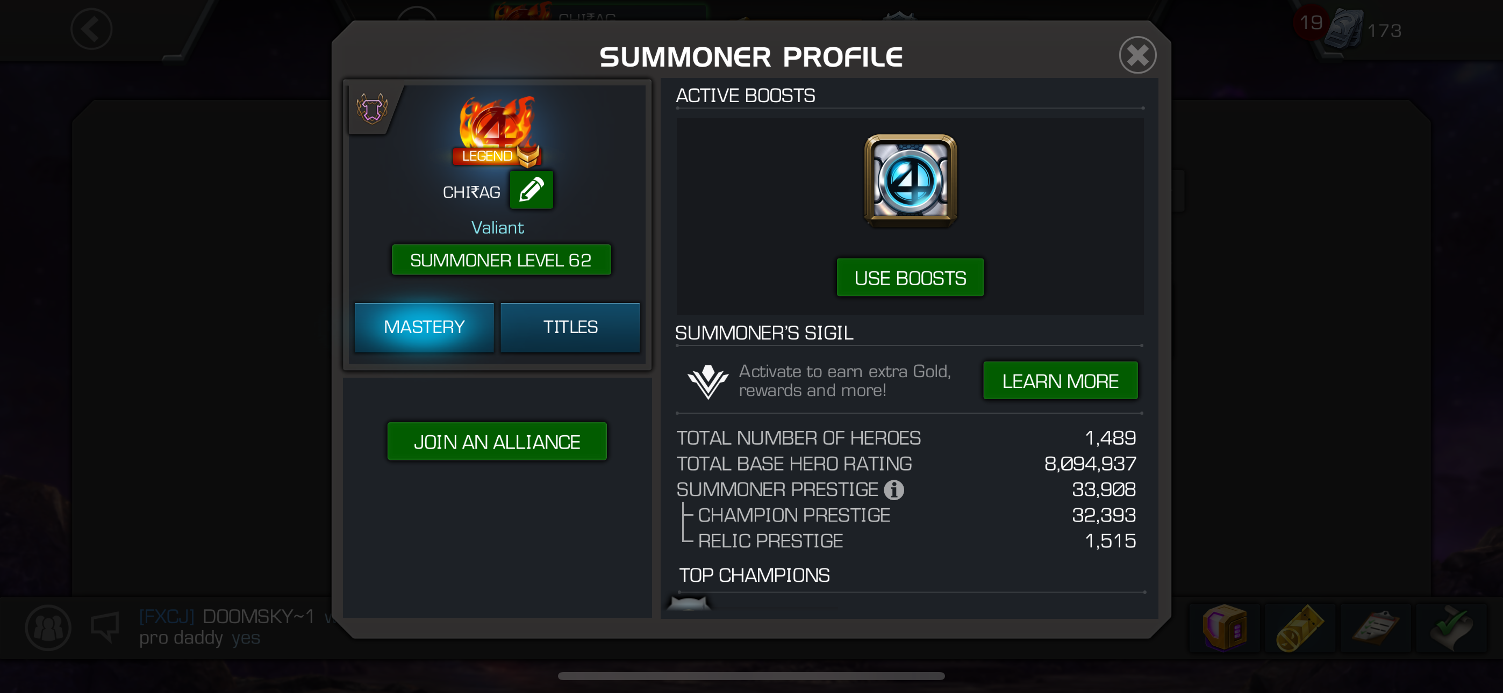Click the Fantastic Four boost icon

coord(910,181)
